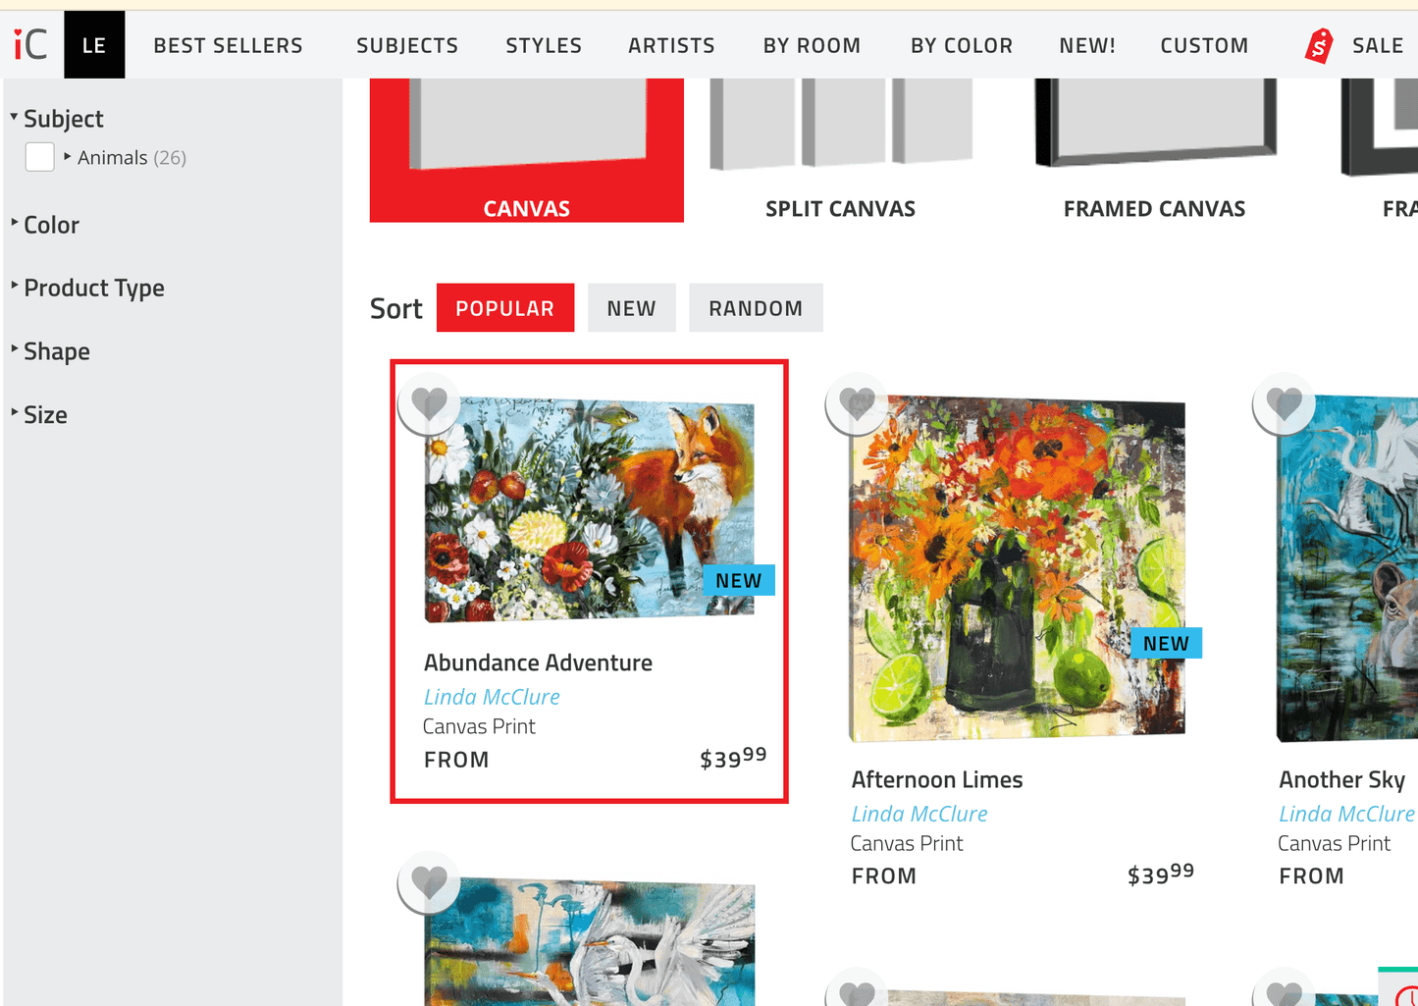Check the Animals subject checkbox
The image size is (1418, 1006).
40,157
